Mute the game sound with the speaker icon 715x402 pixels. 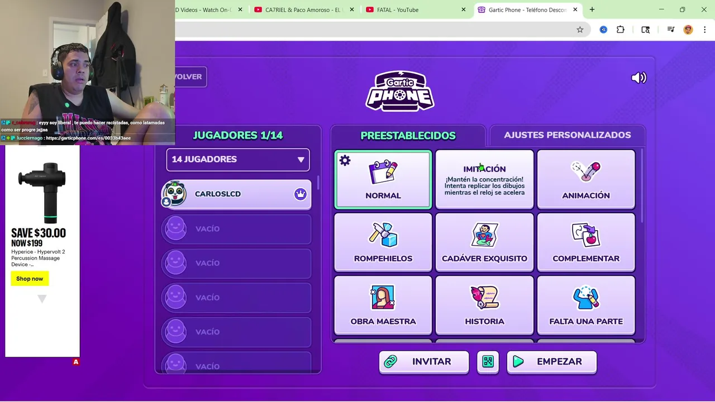(638, 78)
